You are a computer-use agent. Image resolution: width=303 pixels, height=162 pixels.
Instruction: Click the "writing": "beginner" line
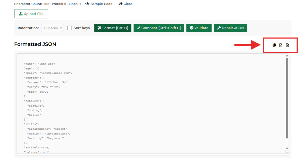click(45, 138)
